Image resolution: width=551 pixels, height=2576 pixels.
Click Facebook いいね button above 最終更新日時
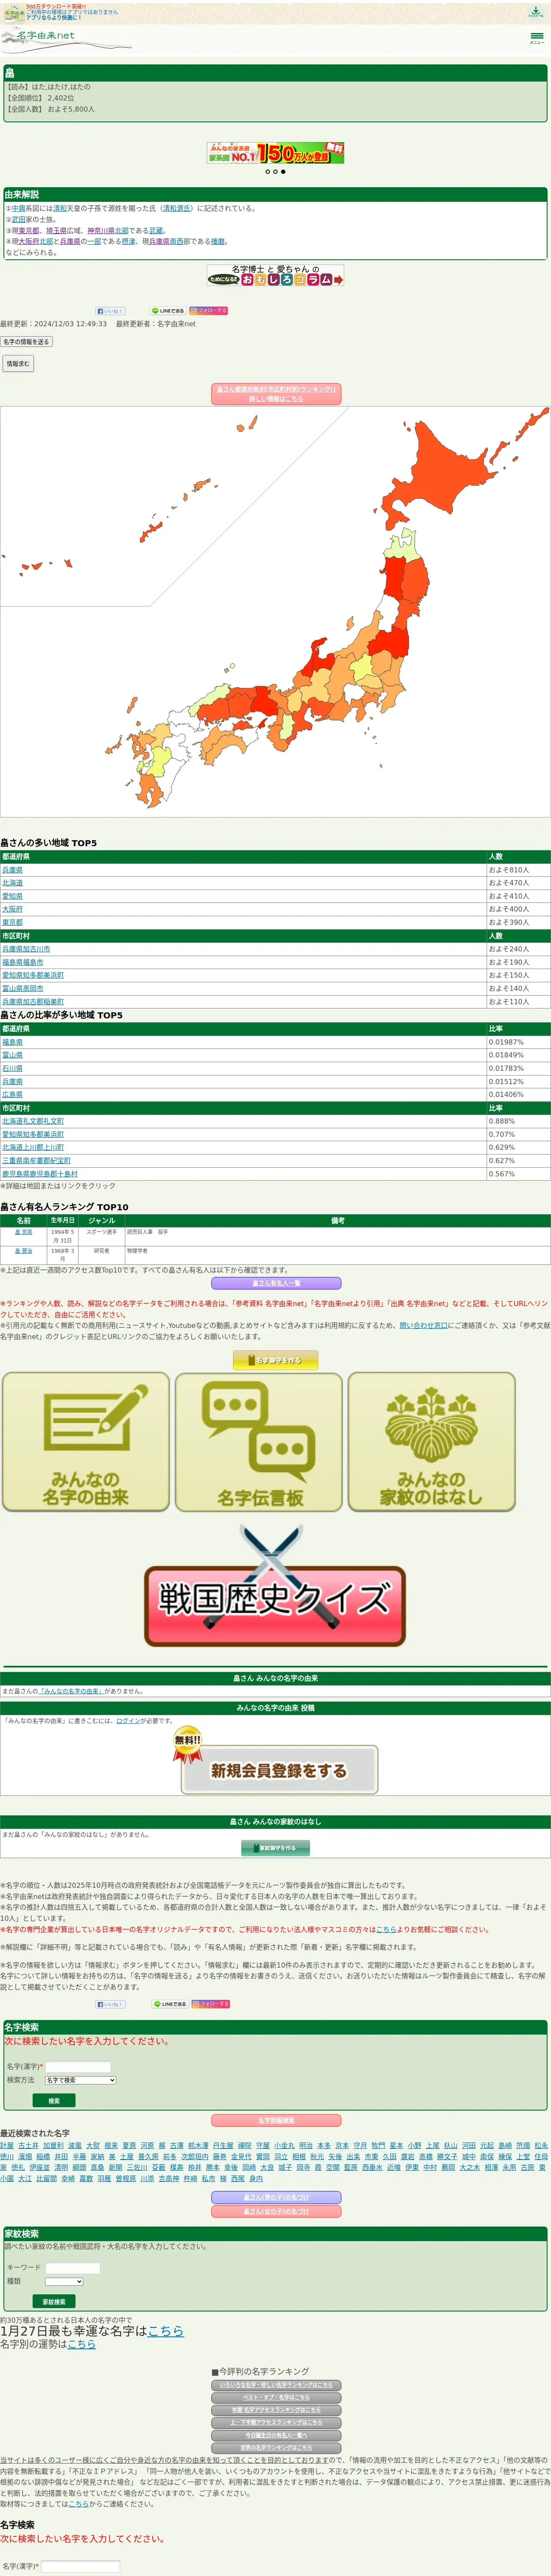110,311
